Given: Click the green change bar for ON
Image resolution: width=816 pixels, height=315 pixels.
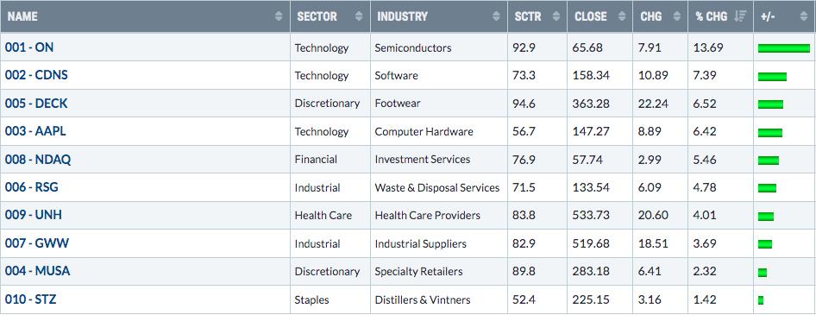Looking at the screenshot, I should click(x=784, y=48).
